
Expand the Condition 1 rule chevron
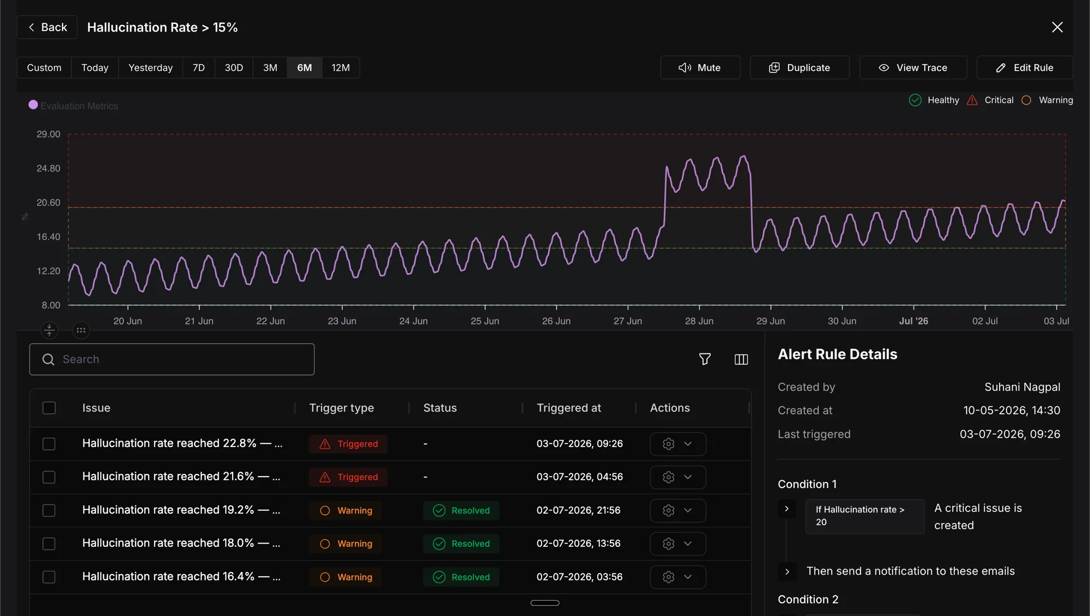point(786,509)
